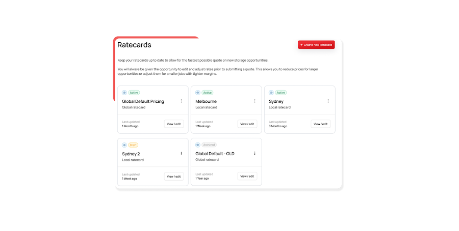Screen dimensions: 459x231
Task: Toggle eye icon on Melbourne card
Action: (x=198, y=93)
